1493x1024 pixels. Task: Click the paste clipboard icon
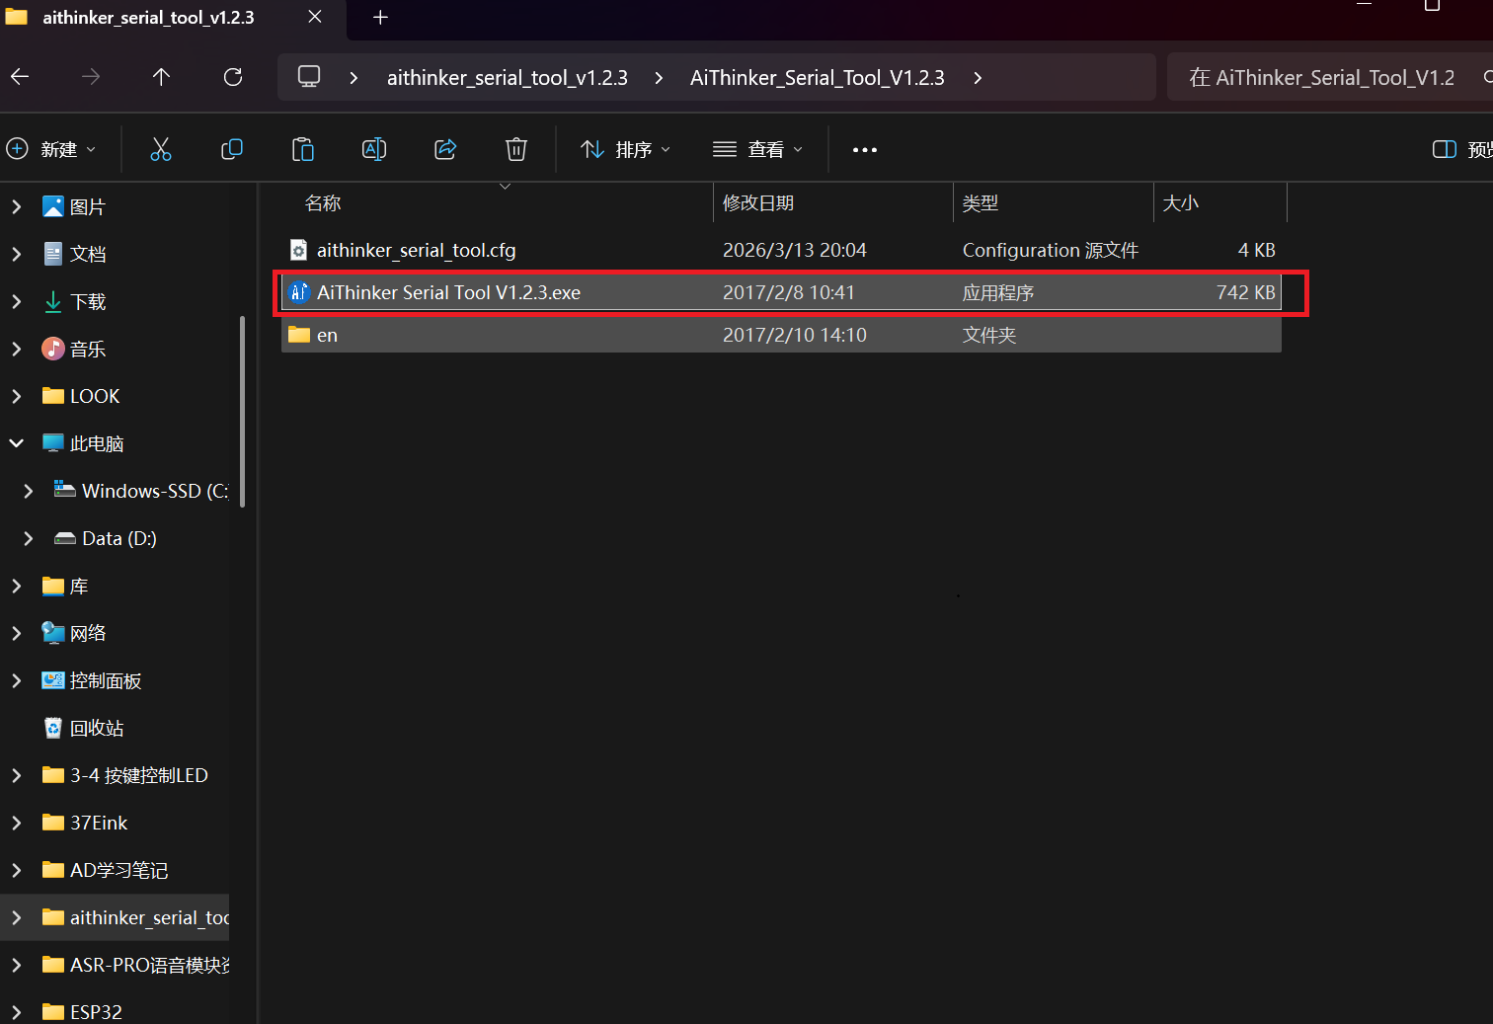(x=303, y=149)
